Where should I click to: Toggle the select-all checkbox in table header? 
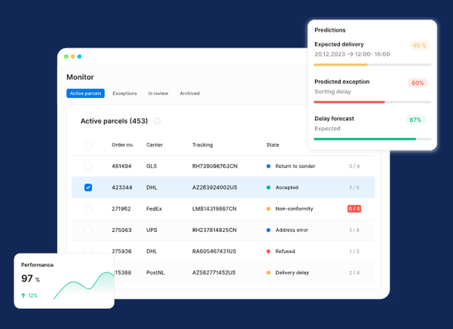[88, 145]
